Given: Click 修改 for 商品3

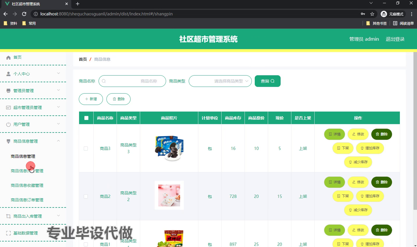Looking at the screenshot, I should (358, 134).
